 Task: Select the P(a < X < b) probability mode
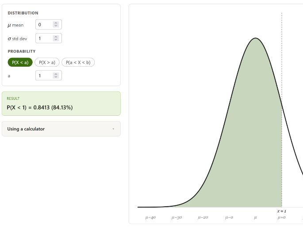click(78, 62)
